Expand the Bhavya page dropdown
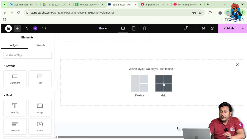247x139 pixels. pyautogui.click(x=105, y=29)
